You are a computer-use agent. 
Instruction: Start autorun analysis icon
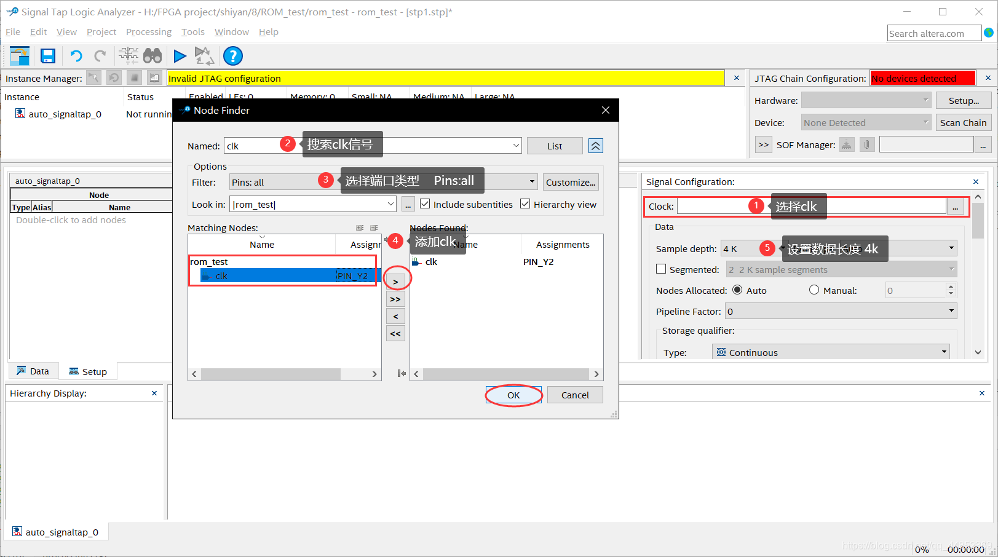pyautogui.click(x=204, y=56)
